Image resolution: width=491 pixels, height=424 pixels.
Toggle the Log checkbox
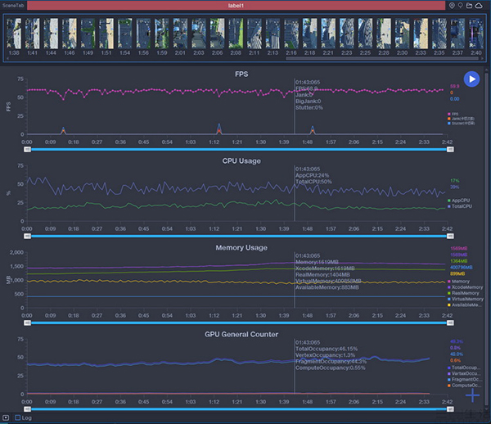(x=18, y=417)
